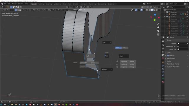Hide the Cutters collection eye icon
The width and height of the screenshot is (189, 106).
[187, 17]
